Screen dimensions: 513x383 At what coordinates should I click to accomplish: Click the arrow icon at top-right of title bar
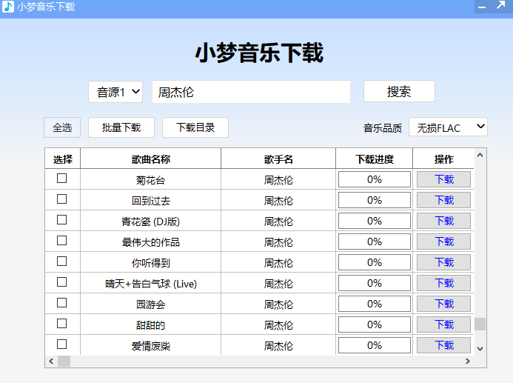[501, 5]
